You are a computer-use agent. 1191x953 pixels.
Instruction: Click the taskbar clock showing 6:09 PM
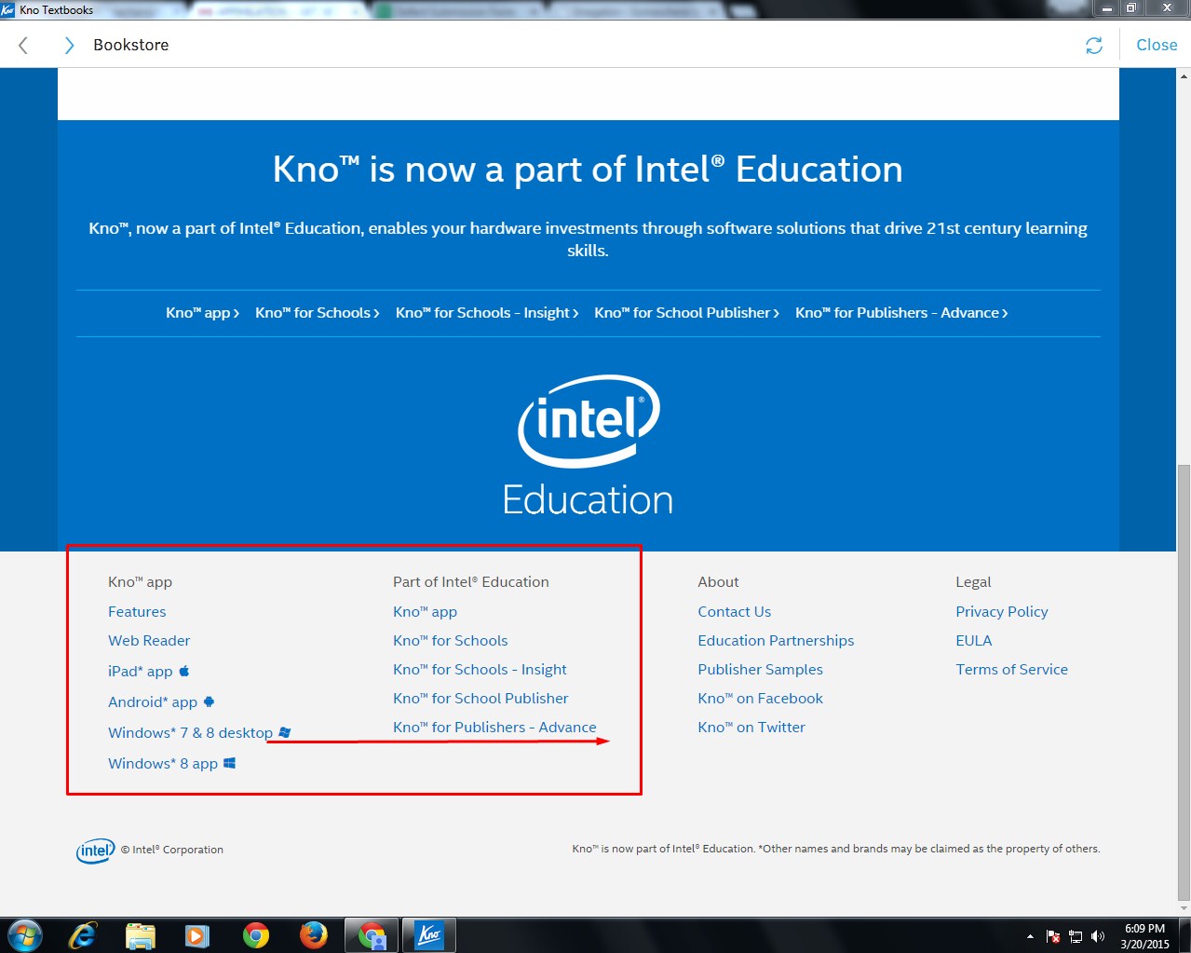(1144, 936)
